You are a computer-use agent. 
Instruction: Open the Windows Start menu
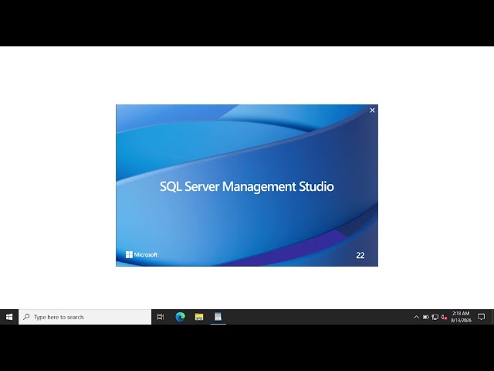point(9,317)
